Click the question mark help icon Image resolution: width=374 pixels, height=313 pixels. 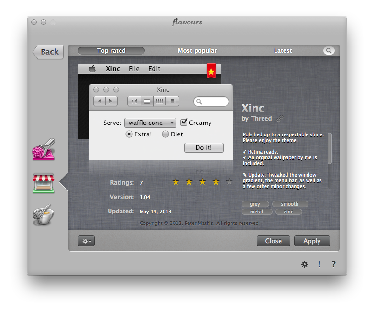[334, 264]
